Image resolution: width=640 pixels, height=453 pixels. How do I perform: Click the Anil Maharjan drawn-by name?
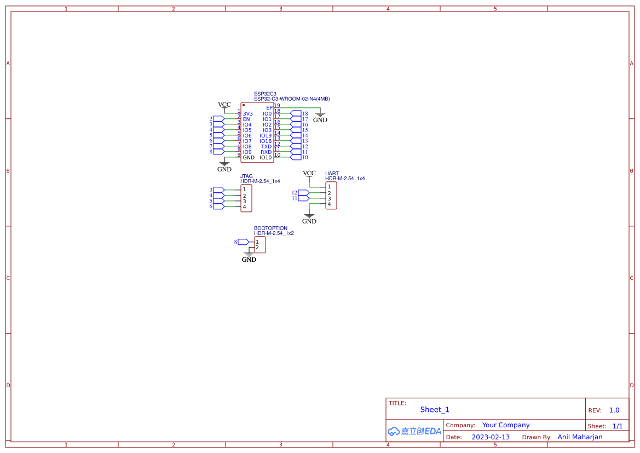click(580, 437)
